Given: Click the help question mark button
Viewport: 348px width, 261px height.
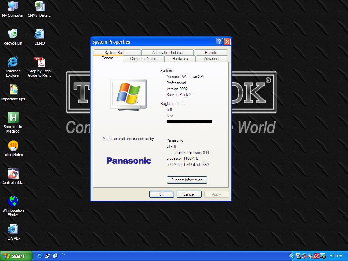Looking at the screenshot, I should click(x=219, y=42).
